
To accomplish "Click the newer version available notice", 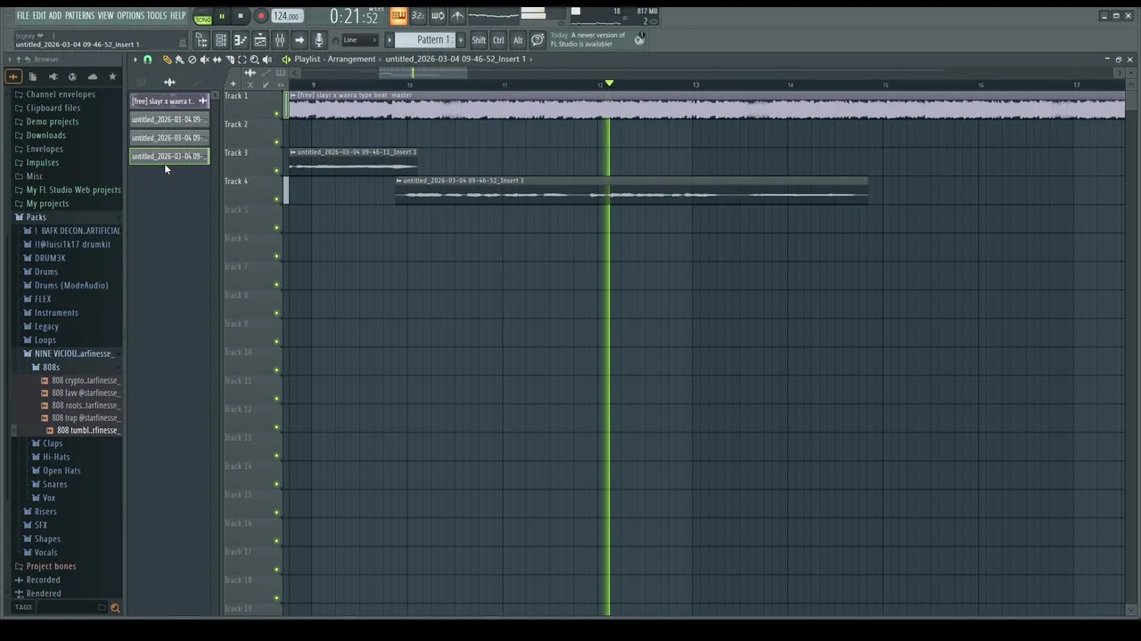I will pos(597,39).
